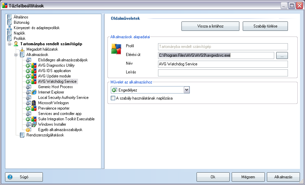The width and height of the screenshot is (305, 185).
Task: Click the Általános page icon
Action: click(9, 17)
